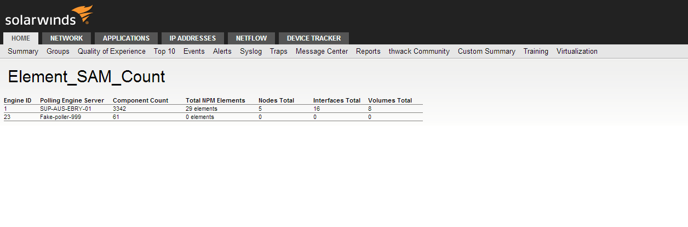Open the Reports page

pos(368,52)
